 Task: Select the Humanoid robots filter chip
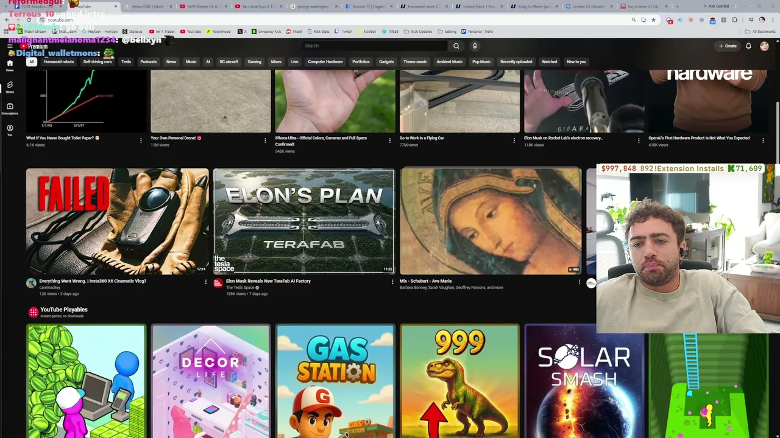click(x=57, y=61)
